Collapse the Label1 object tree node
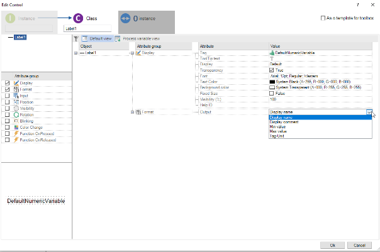This screenshot has height=252, width=380. [76, 53]
